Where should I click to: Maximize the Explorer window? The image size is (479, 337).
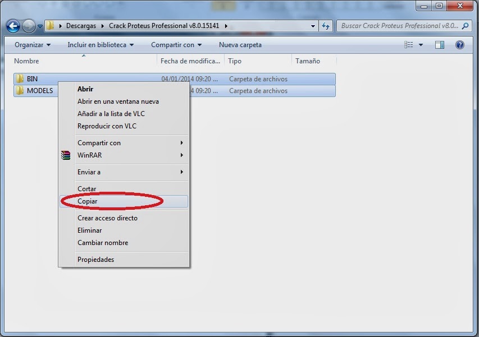(439, 6)
